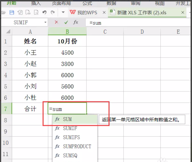The width and height of the screenshot is (192, 162).
Task: Select column D header
Action: [142, 32]
